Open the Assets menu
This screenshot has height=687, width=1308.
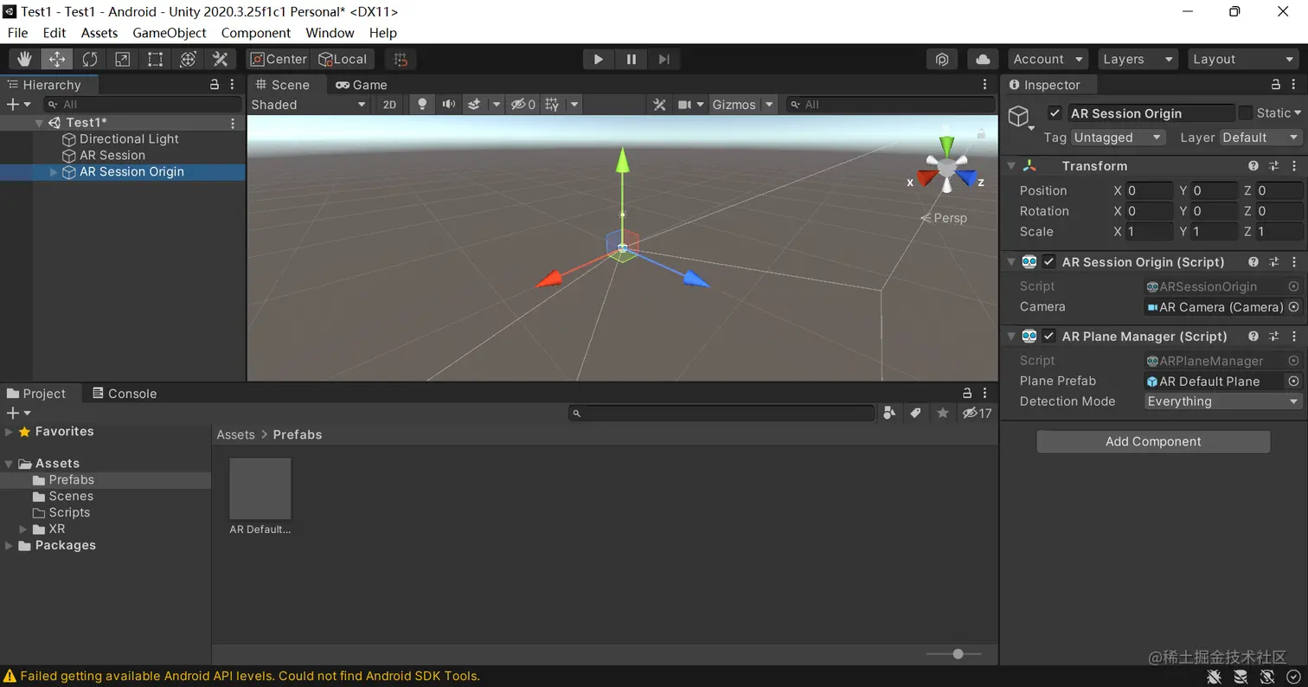coord(99,33)
